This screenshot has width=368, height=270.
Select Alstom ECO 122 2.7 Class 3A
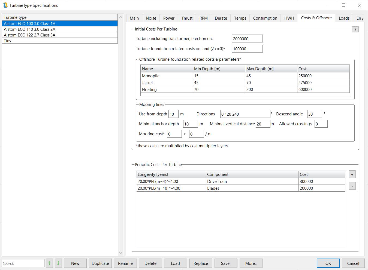pos(29,35)
